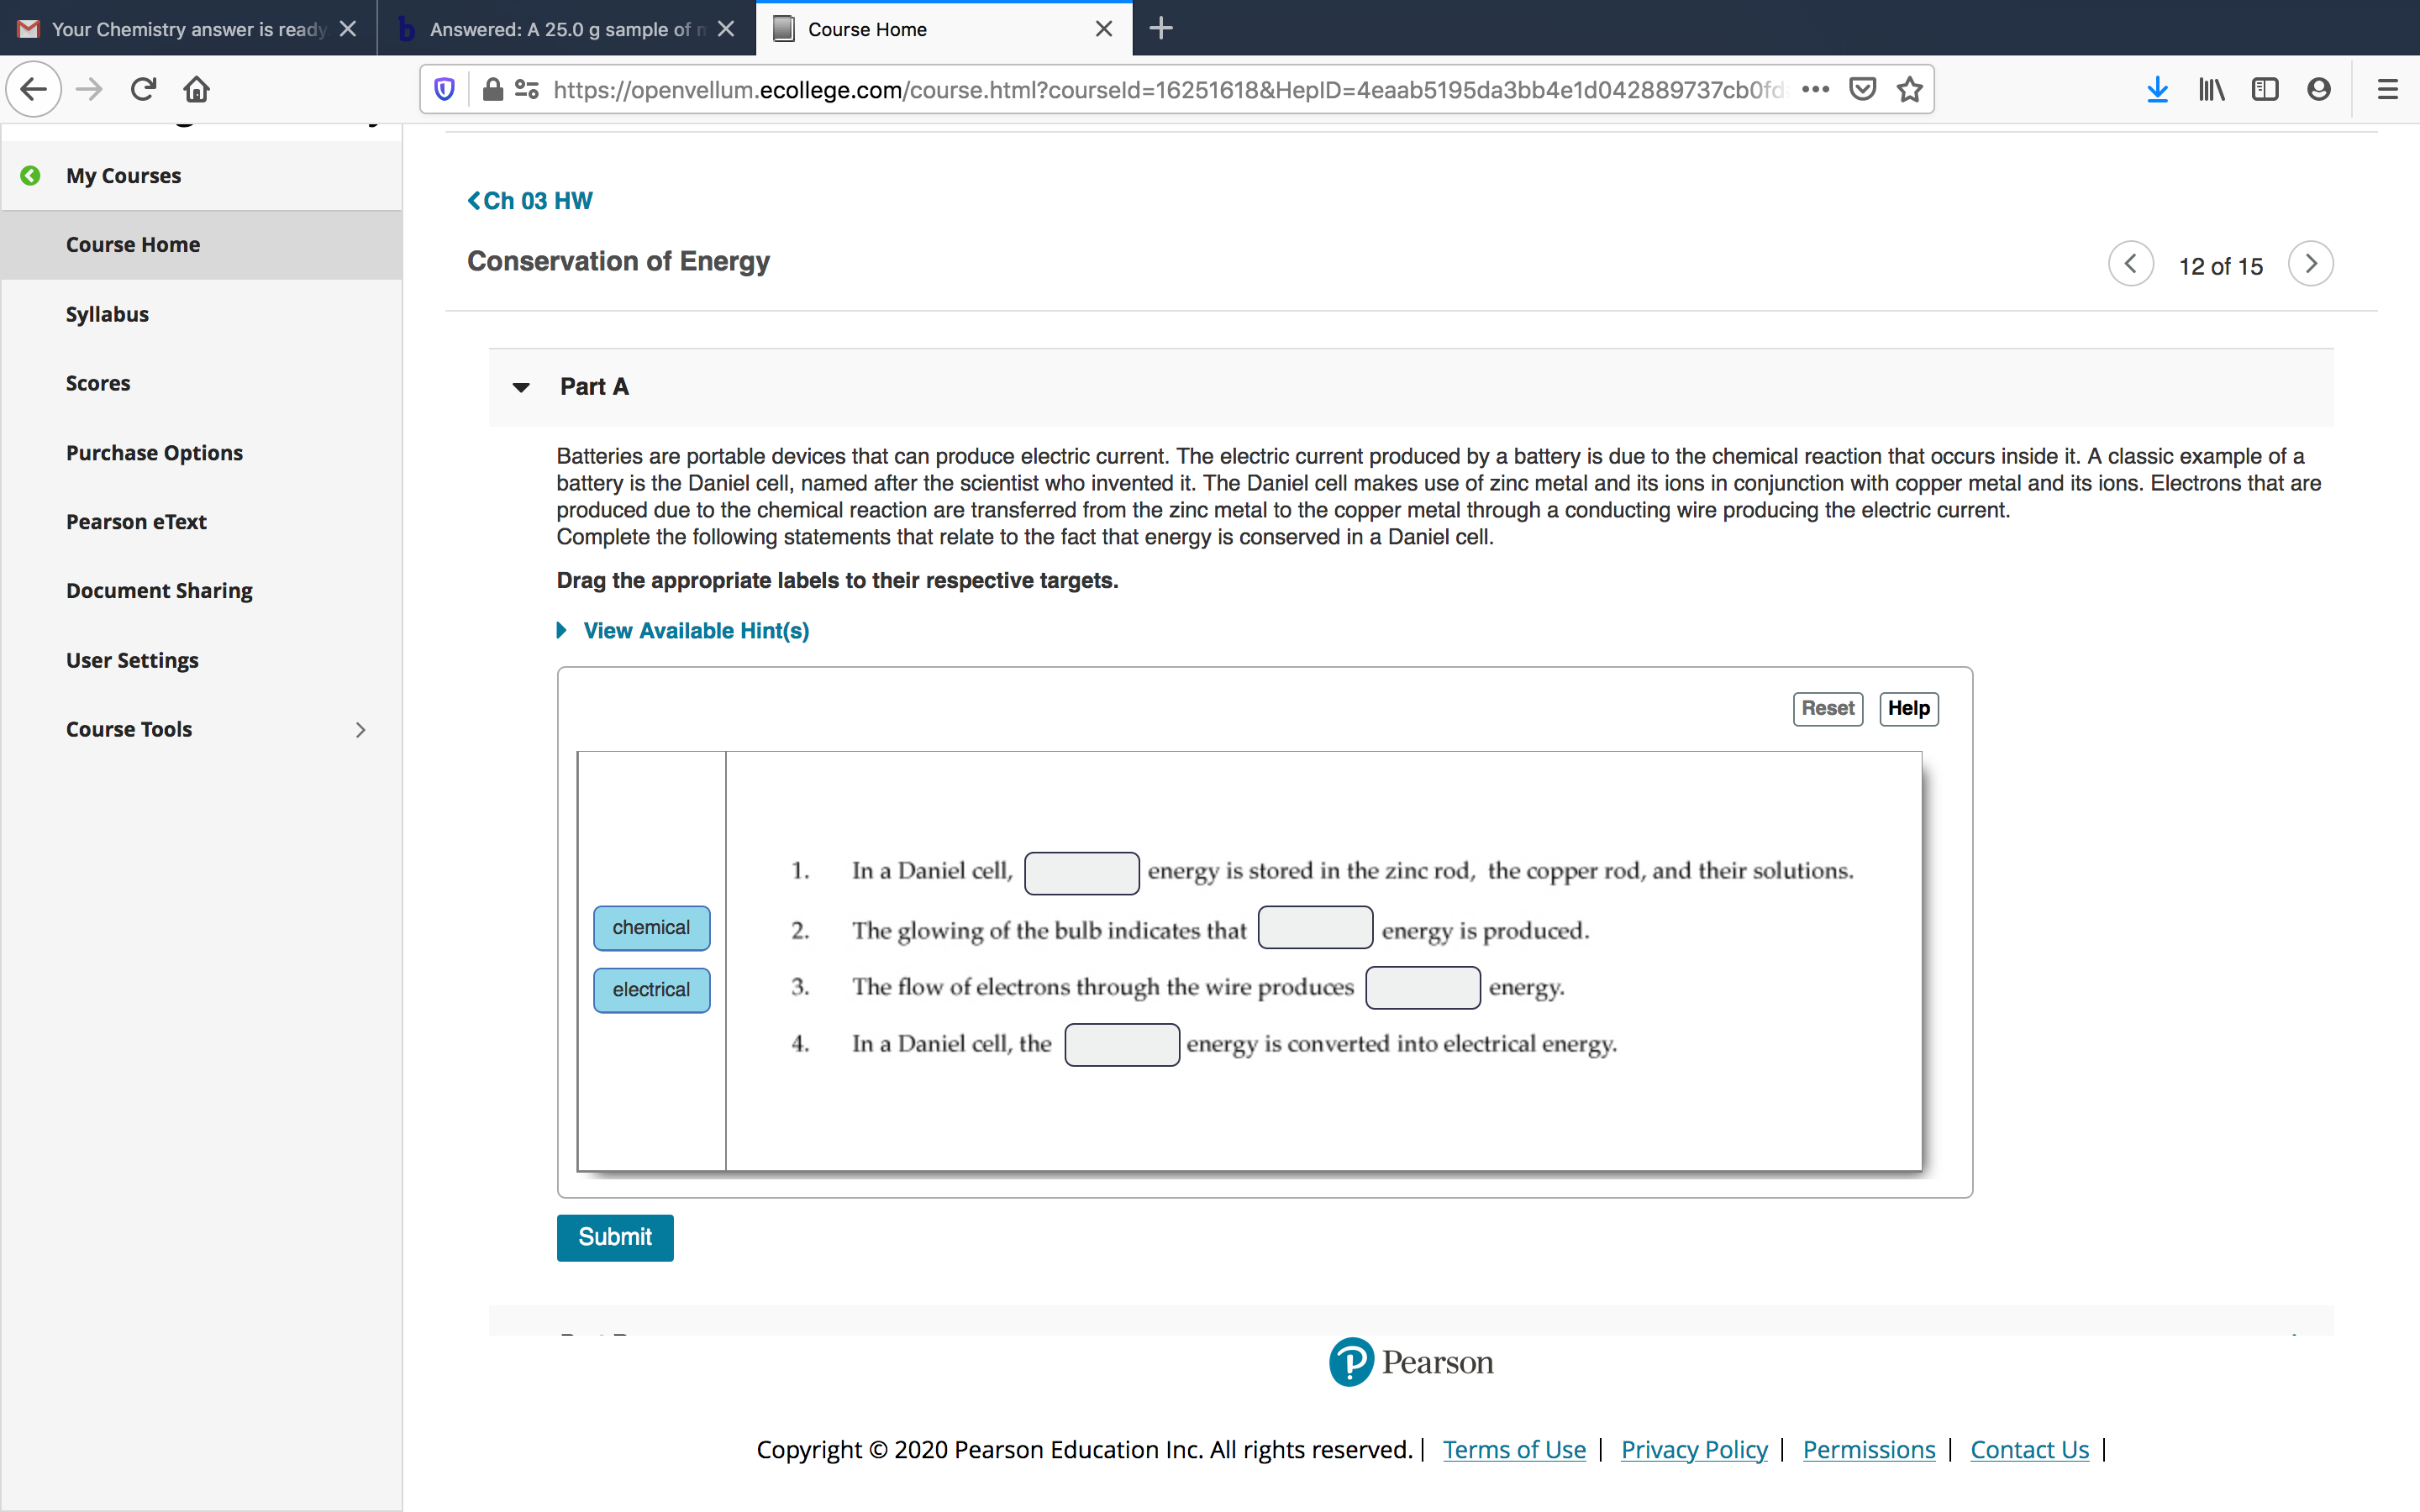
Task: Click the 'chemical' label to drag
Action: [x=650, y=927]
